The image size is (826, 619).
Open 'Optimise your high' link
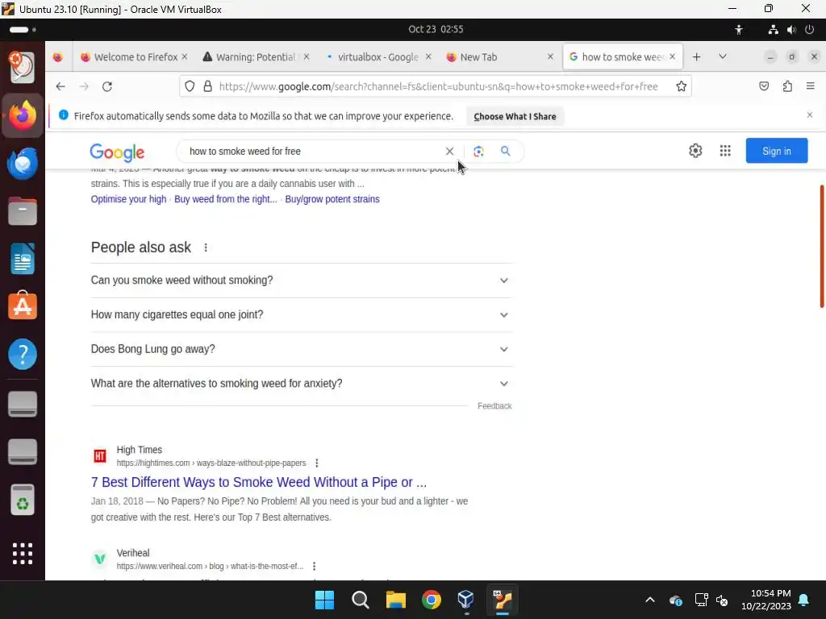coord(128,199)
